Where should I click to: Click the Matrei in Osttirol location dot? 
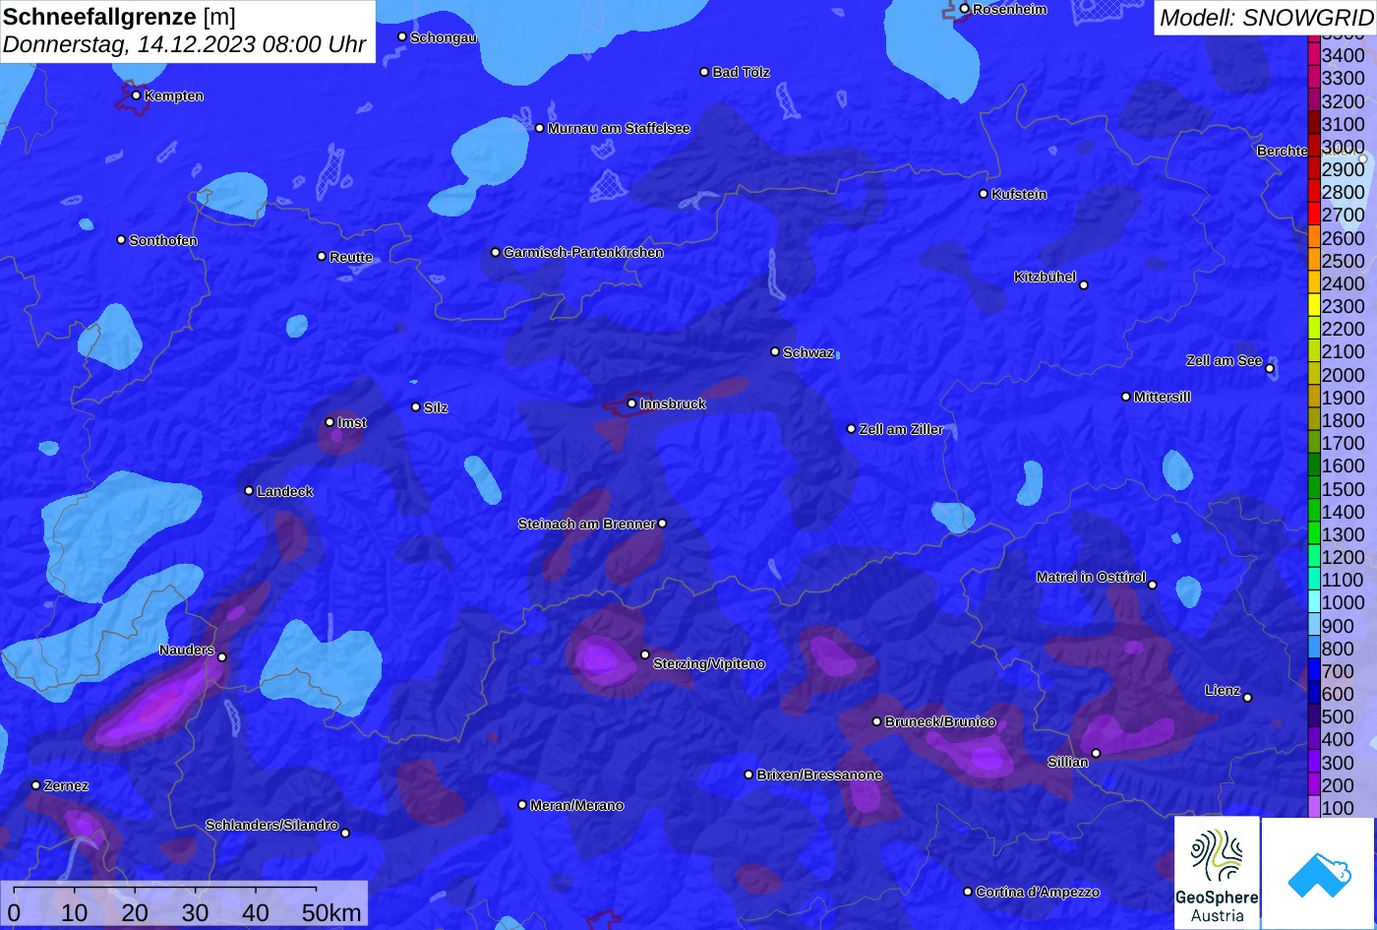coord(1153,585)
